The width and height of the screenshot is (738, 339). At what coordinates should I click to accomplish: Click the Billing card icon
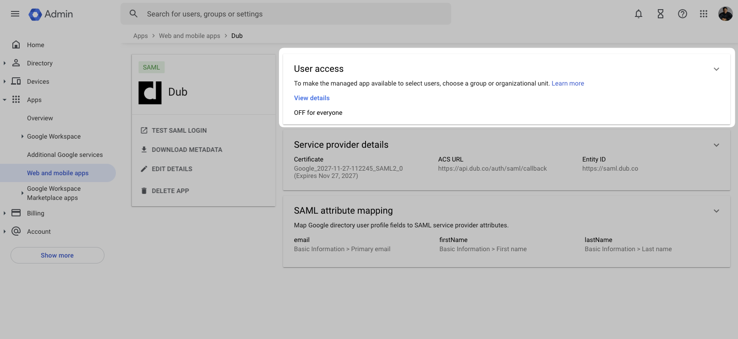click(x=16, y=213)
